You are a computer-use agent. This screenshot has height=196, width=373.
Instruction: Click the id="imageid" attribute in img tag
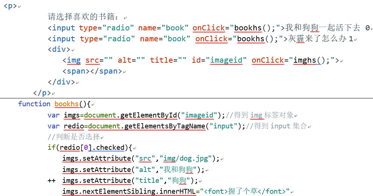[x=219, y=60]
